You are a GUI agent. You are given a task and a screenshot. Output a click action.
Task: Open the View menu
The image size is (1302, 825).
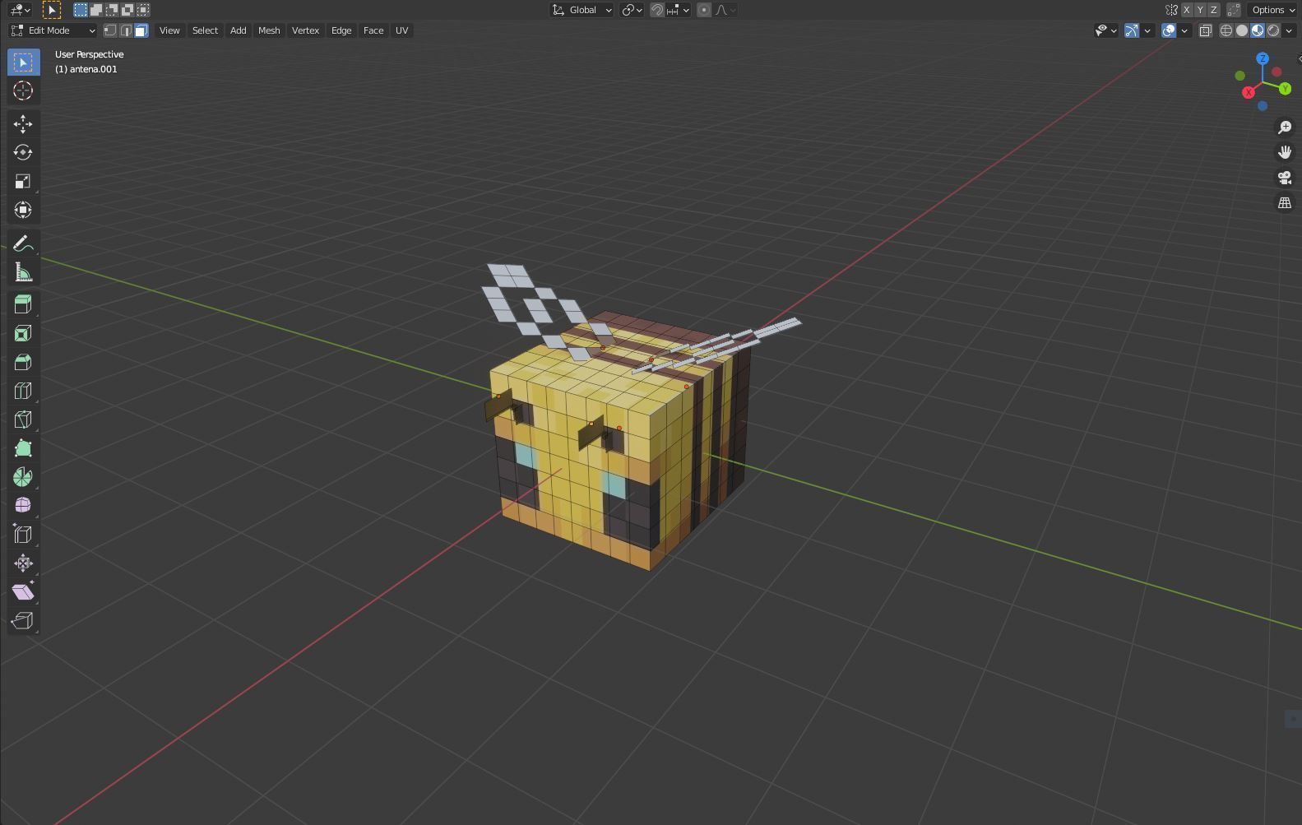pyautogui.click(x=169, y=30)
